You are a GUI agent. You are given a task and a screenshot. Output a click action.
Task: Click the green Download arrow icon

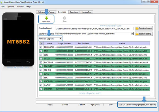click(x=46, y=18)
